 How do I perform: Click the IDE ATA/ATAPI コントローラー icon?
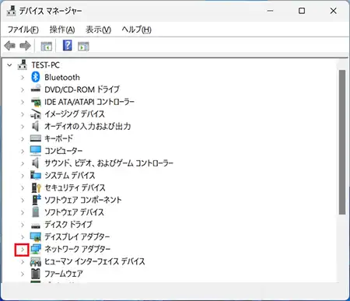click(36, 102)
